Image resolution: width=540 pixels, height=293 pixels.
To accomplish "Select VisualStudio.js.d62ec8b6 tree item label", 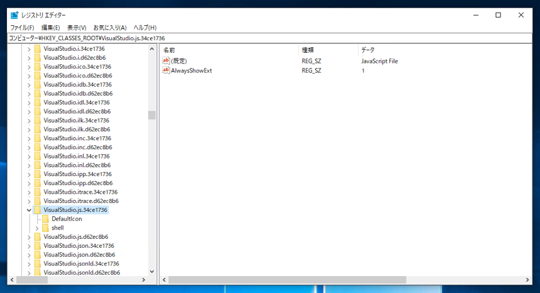I will (76, 237).
